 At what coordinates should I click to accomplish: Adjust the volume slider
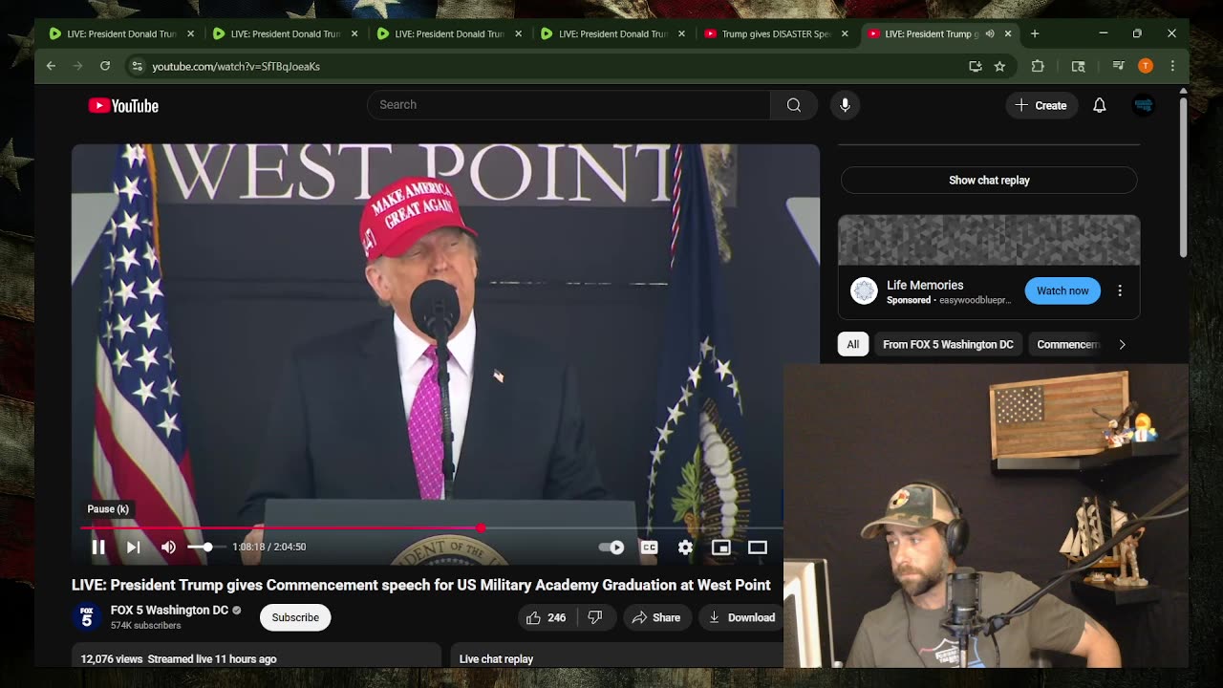coord(206,548)
